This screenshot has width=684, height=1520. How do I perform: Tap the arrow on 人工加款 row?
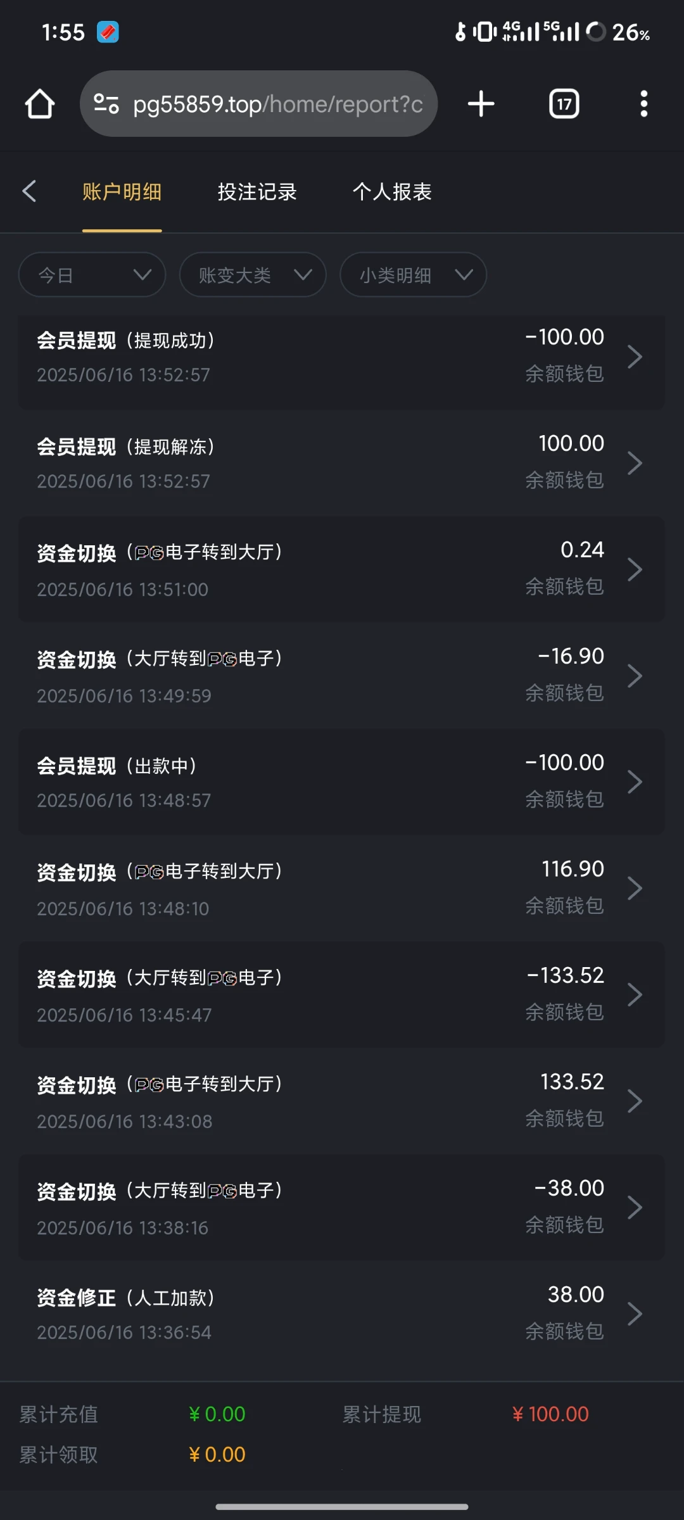635,1314
